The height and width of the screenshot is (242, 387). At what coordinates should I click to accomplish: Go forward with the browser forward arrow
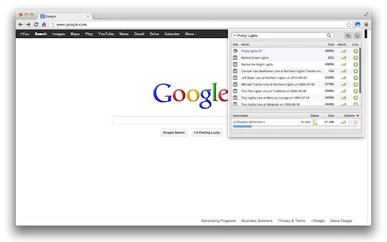coord(28,24)
